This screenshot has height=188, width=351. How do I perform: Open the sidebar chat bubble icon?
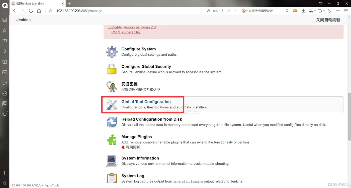click(x=5, y=83)
